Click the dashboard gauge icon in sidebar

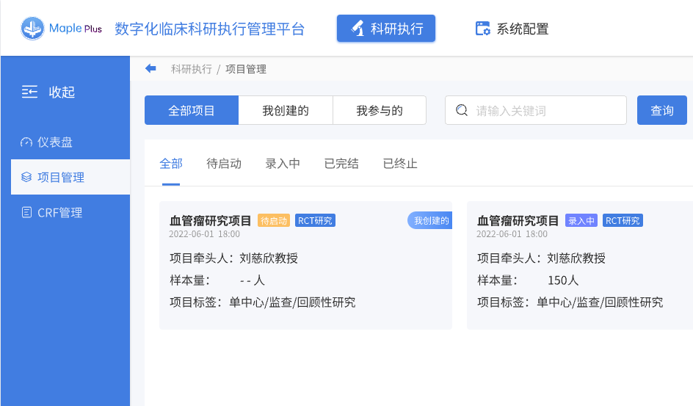(26, 142)
